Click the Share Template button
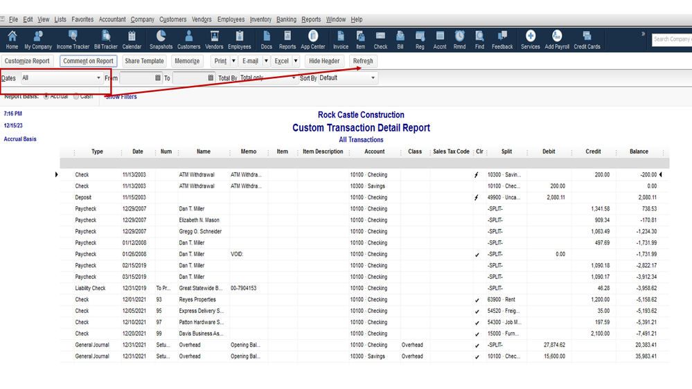 [144, 61]
